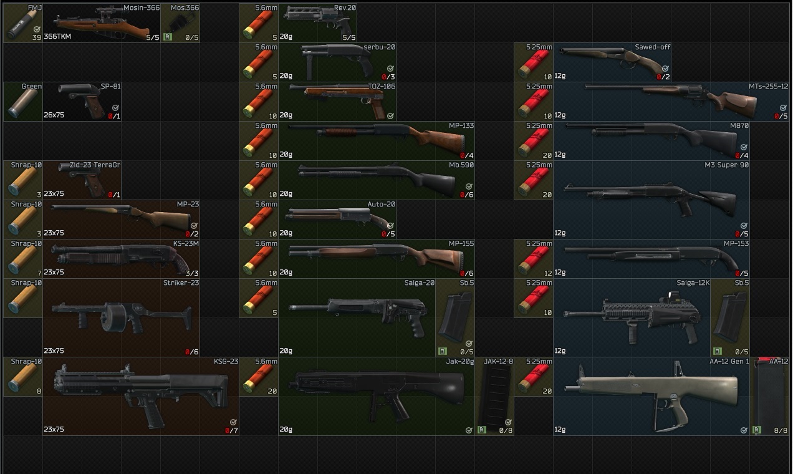Pick the 5.25mm shells beside AA-12 Gen 1

pos(534,376)
